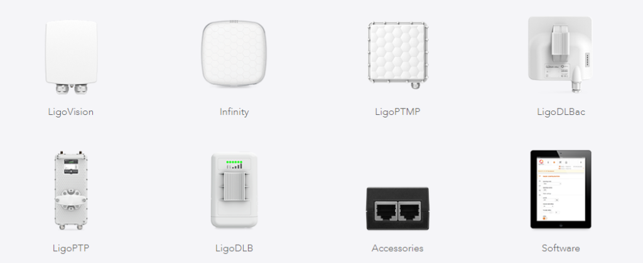The width and height of the screenshot is (643, 263).
Task: Select the Infinity access point image
Action: tap(234, 53)
